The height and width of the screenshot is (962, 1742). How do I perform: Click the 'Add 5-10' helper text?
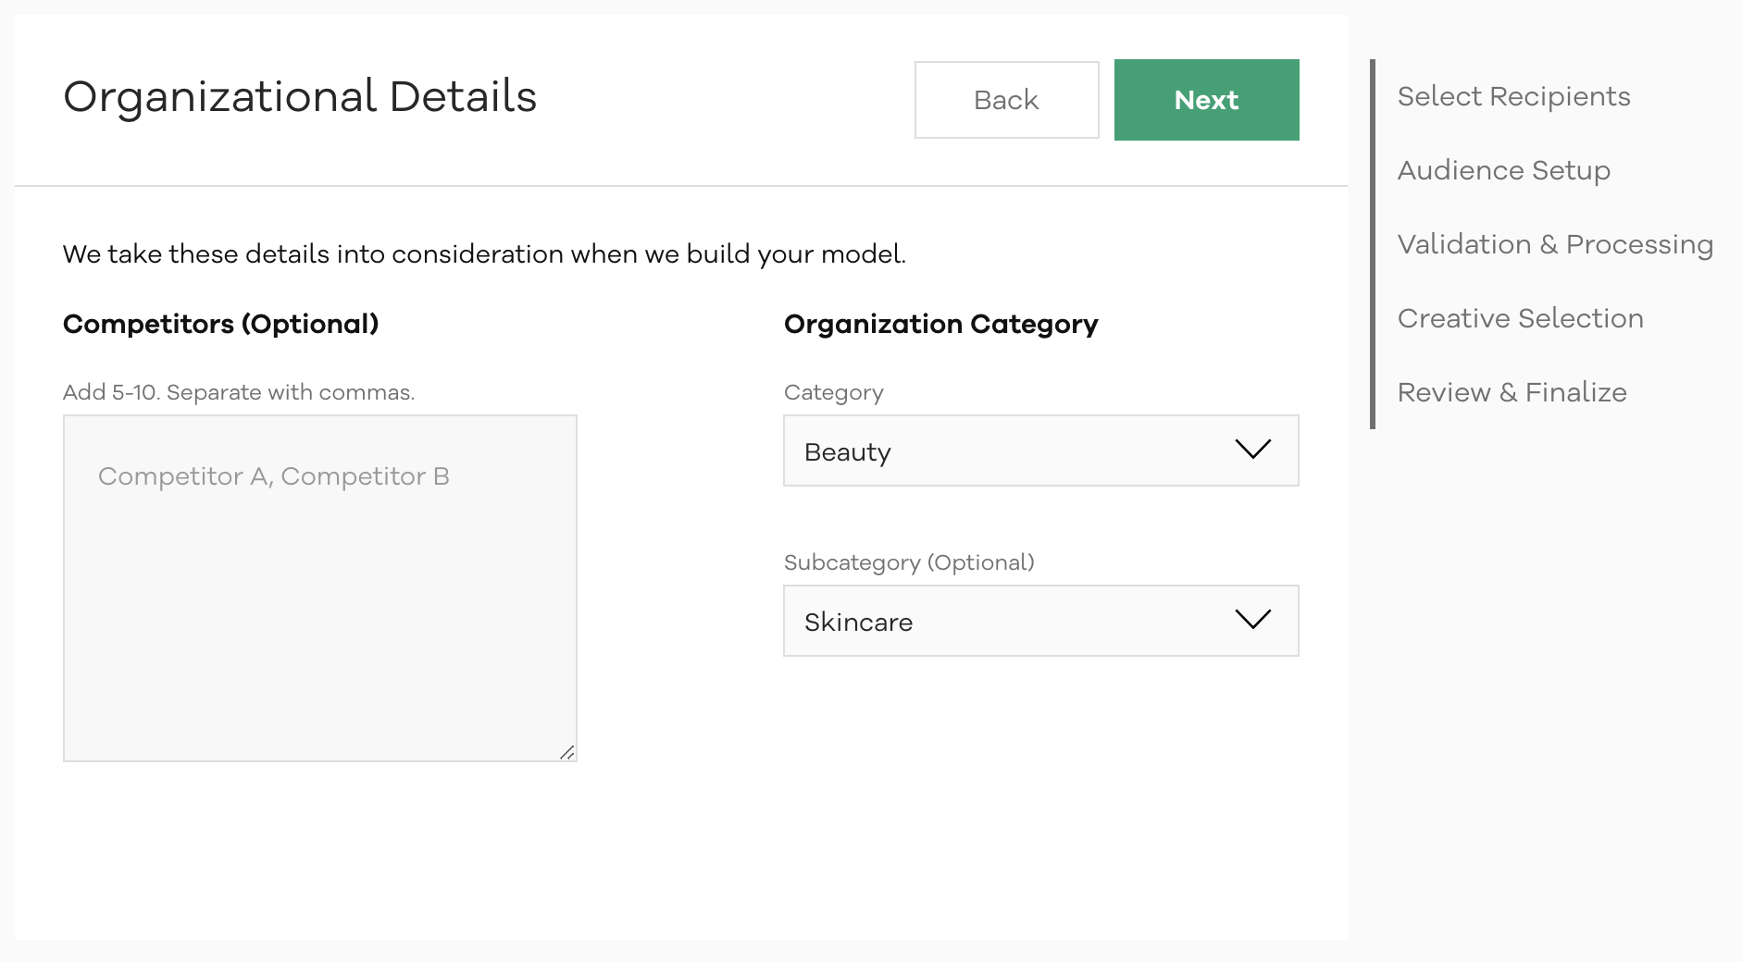pyautogui.click(x=238, y=392)
